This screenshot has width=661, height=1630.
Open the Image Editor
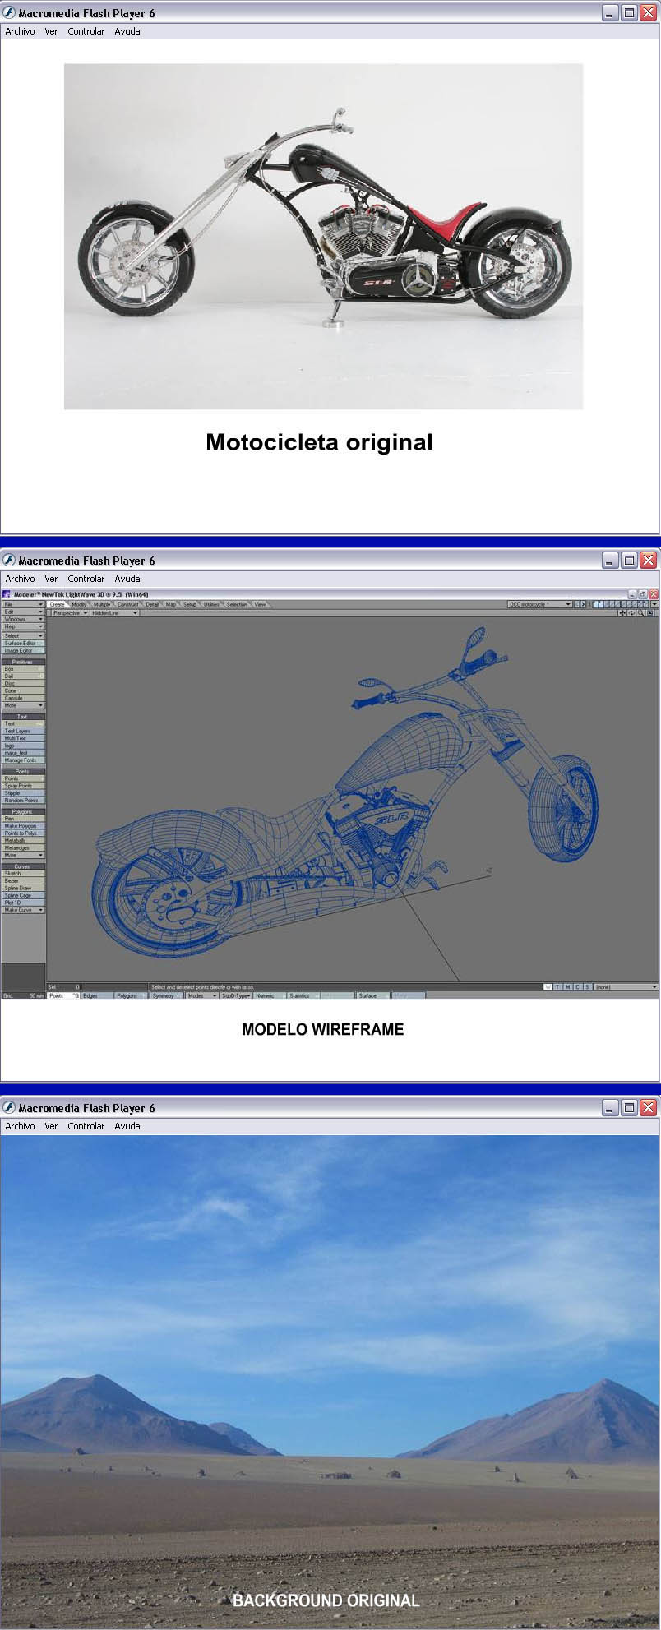(23, 650)
